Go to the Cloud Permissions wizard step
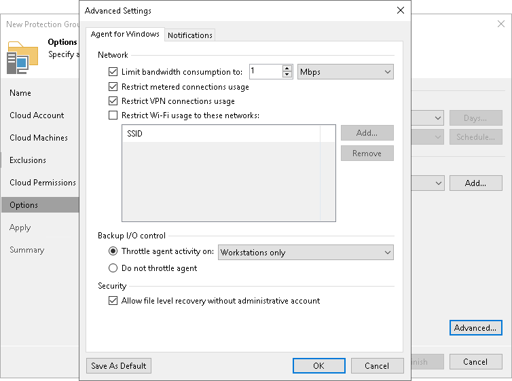Screen dimensions: 512x381 43,183
